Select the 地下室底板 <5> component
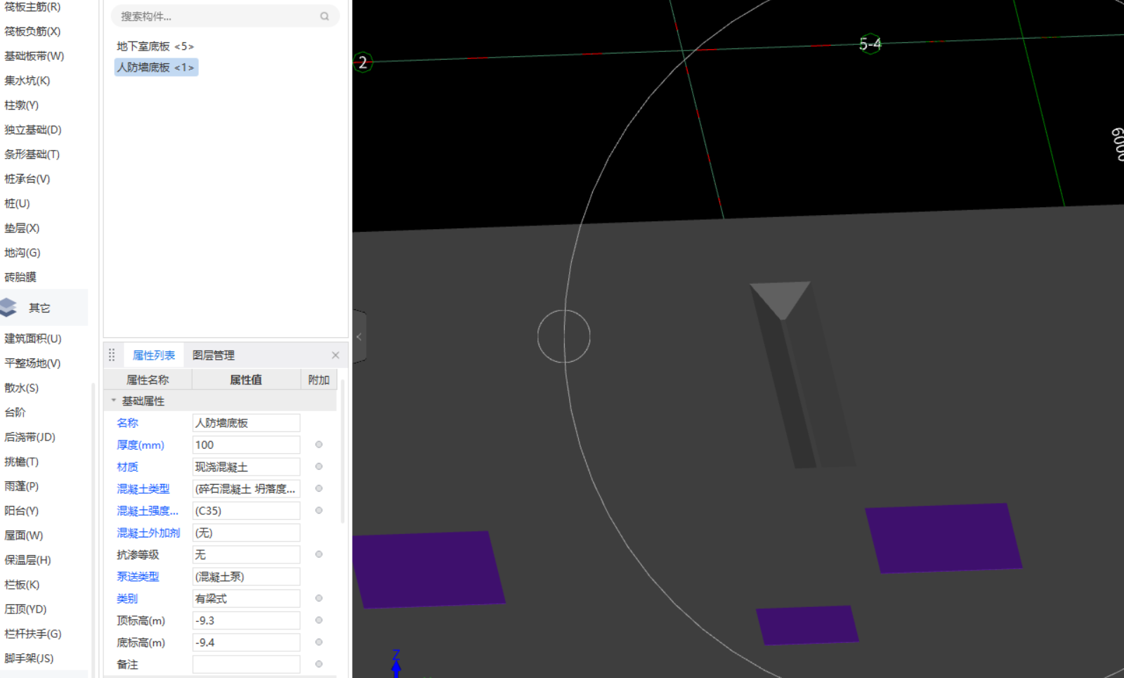The image size is (1124, 678). (155, 46)
